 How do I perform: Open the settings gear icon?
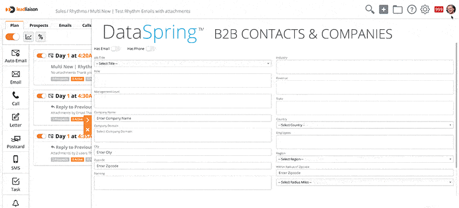[x=425, y=10]
